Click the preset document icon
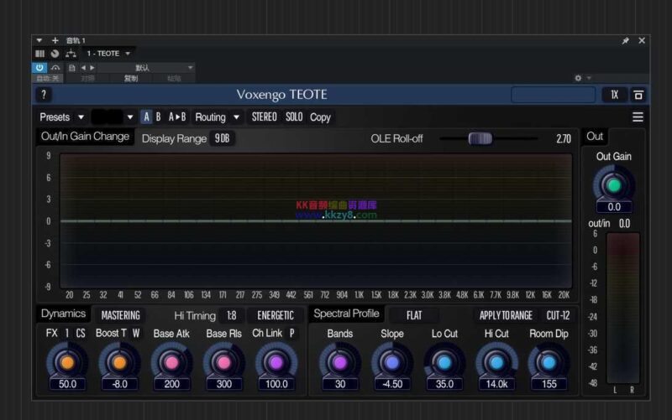This screenshot has height=420, width=672. (72, 68)
